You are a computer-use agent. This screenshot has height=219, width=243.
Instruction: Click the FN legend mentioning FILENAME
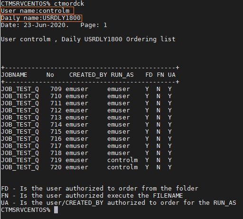click(x=92, y=196)
